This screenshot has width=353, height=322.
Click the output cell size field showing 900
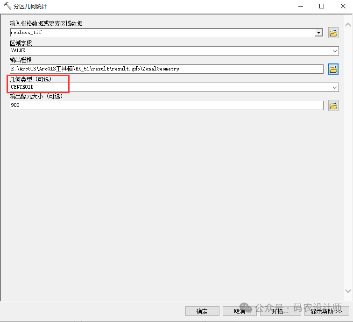166,105
